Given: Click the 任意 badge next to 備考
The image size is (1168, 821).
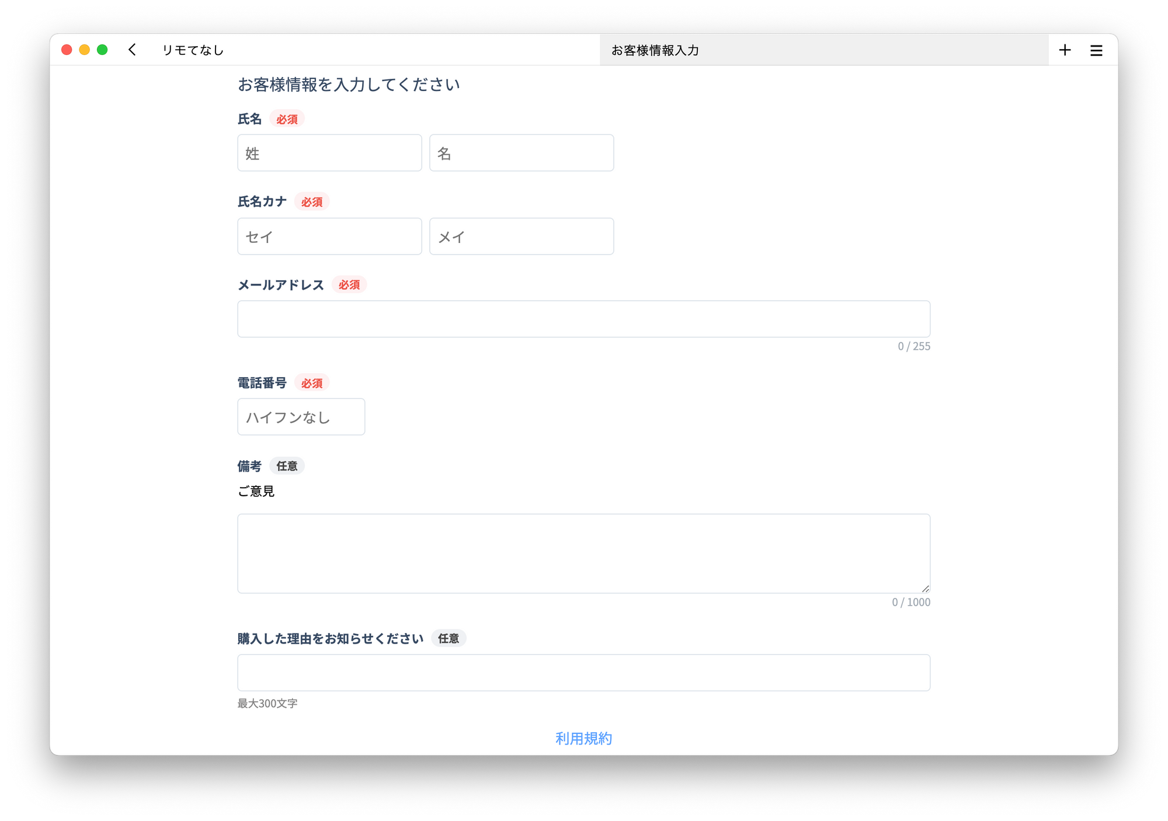Looking at the screenshot, I should click(x=287, y=466).
